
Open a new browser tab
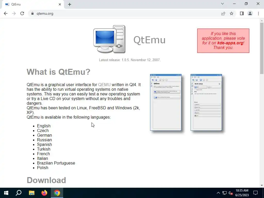[70, 4]
